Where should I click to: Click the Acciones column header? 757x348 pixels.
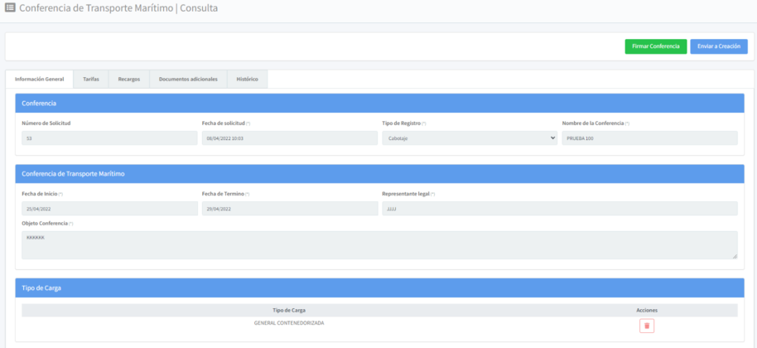pos(646,310)
